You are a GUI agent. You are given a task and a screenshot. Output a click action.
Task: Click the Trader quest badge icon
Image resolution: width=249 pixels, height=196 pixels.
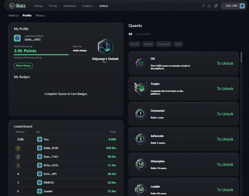[140, 89]
